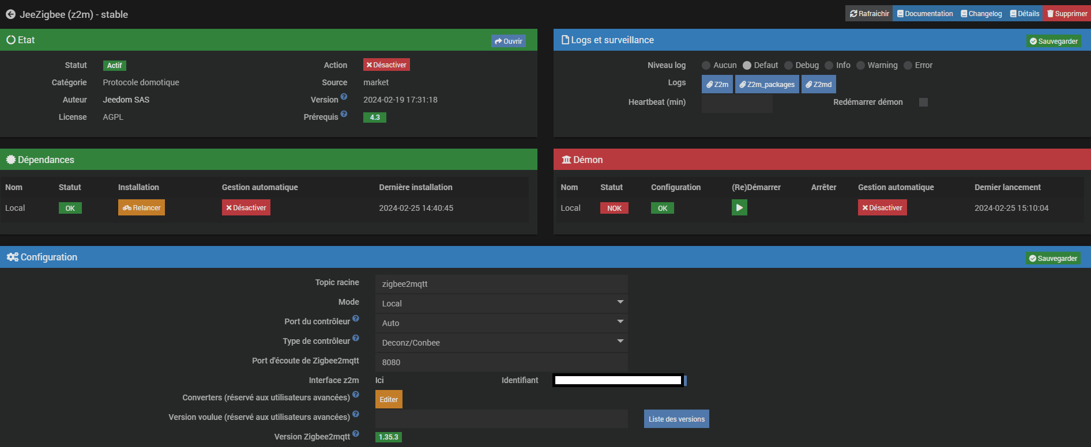Click the Topic racine input field
This screenshot has height=447, width=1091.
pyautogui.click(x=501, y=284)
